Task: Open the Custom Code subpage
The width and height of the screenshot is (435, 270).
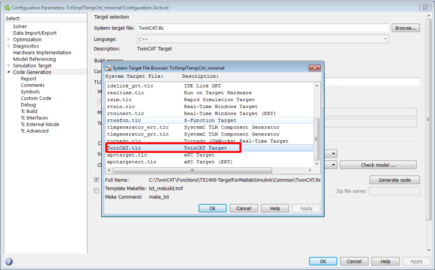Action: pyautogui.click(x=36, y=98)
